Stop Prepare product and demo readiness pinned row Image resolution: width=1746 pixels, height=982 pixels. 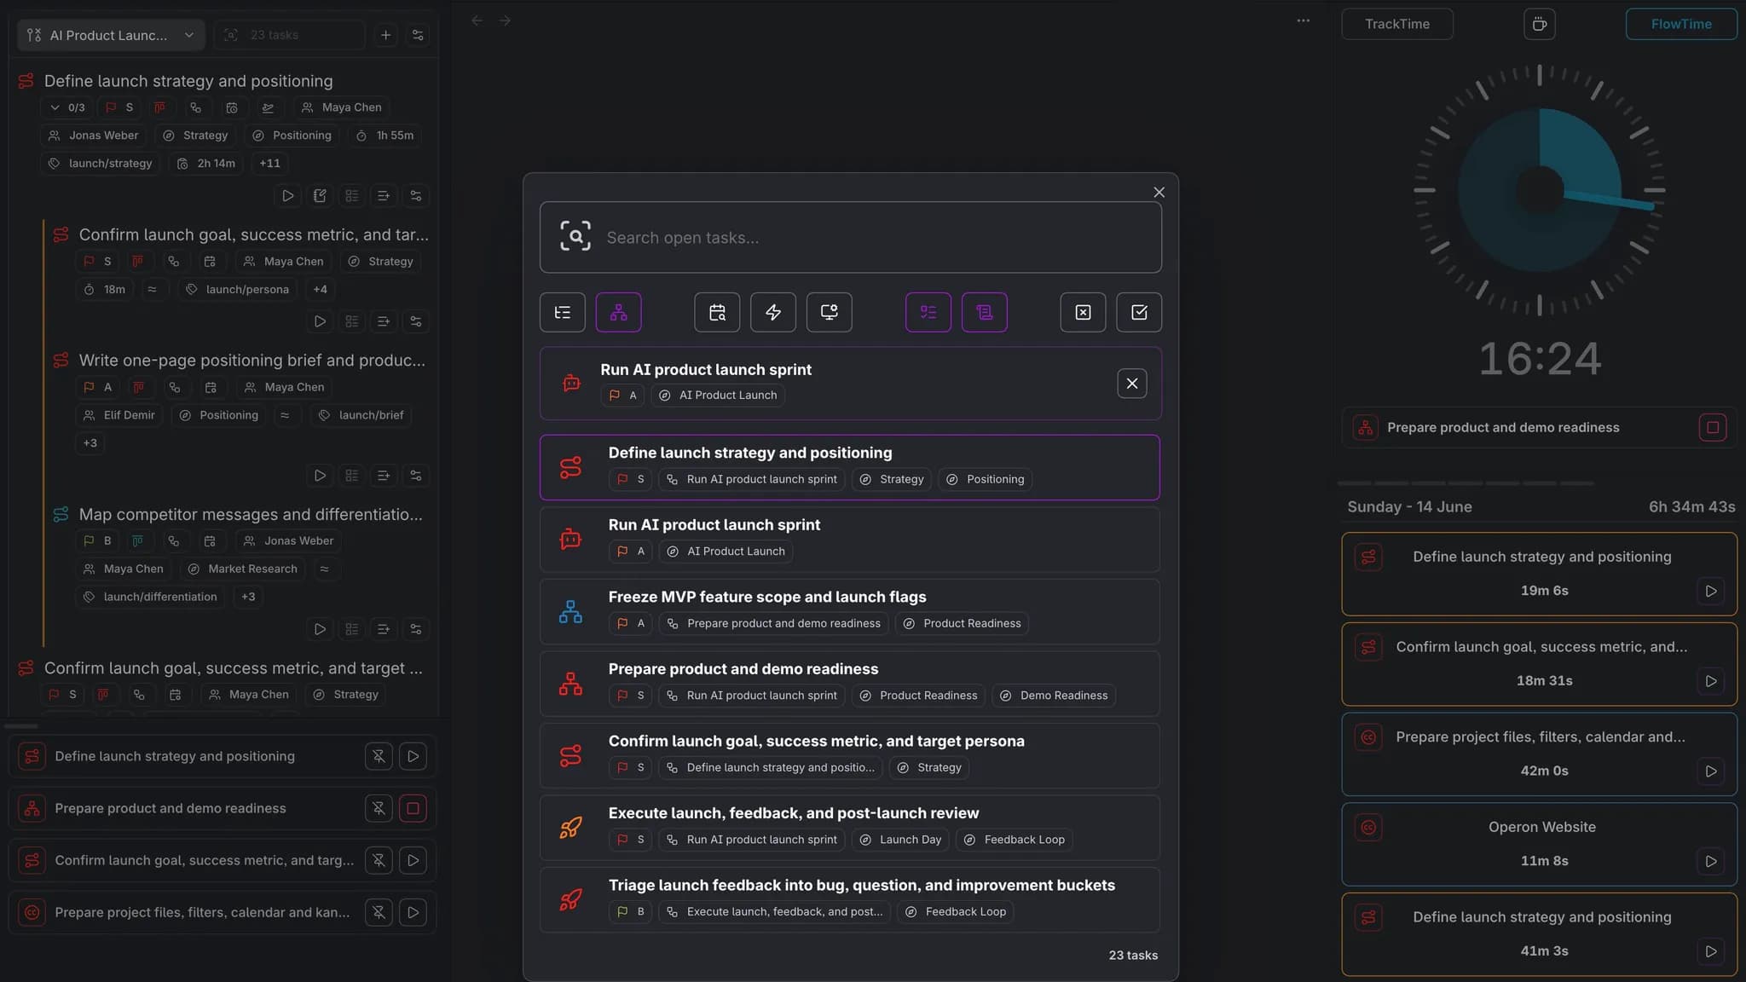(413, 808)
